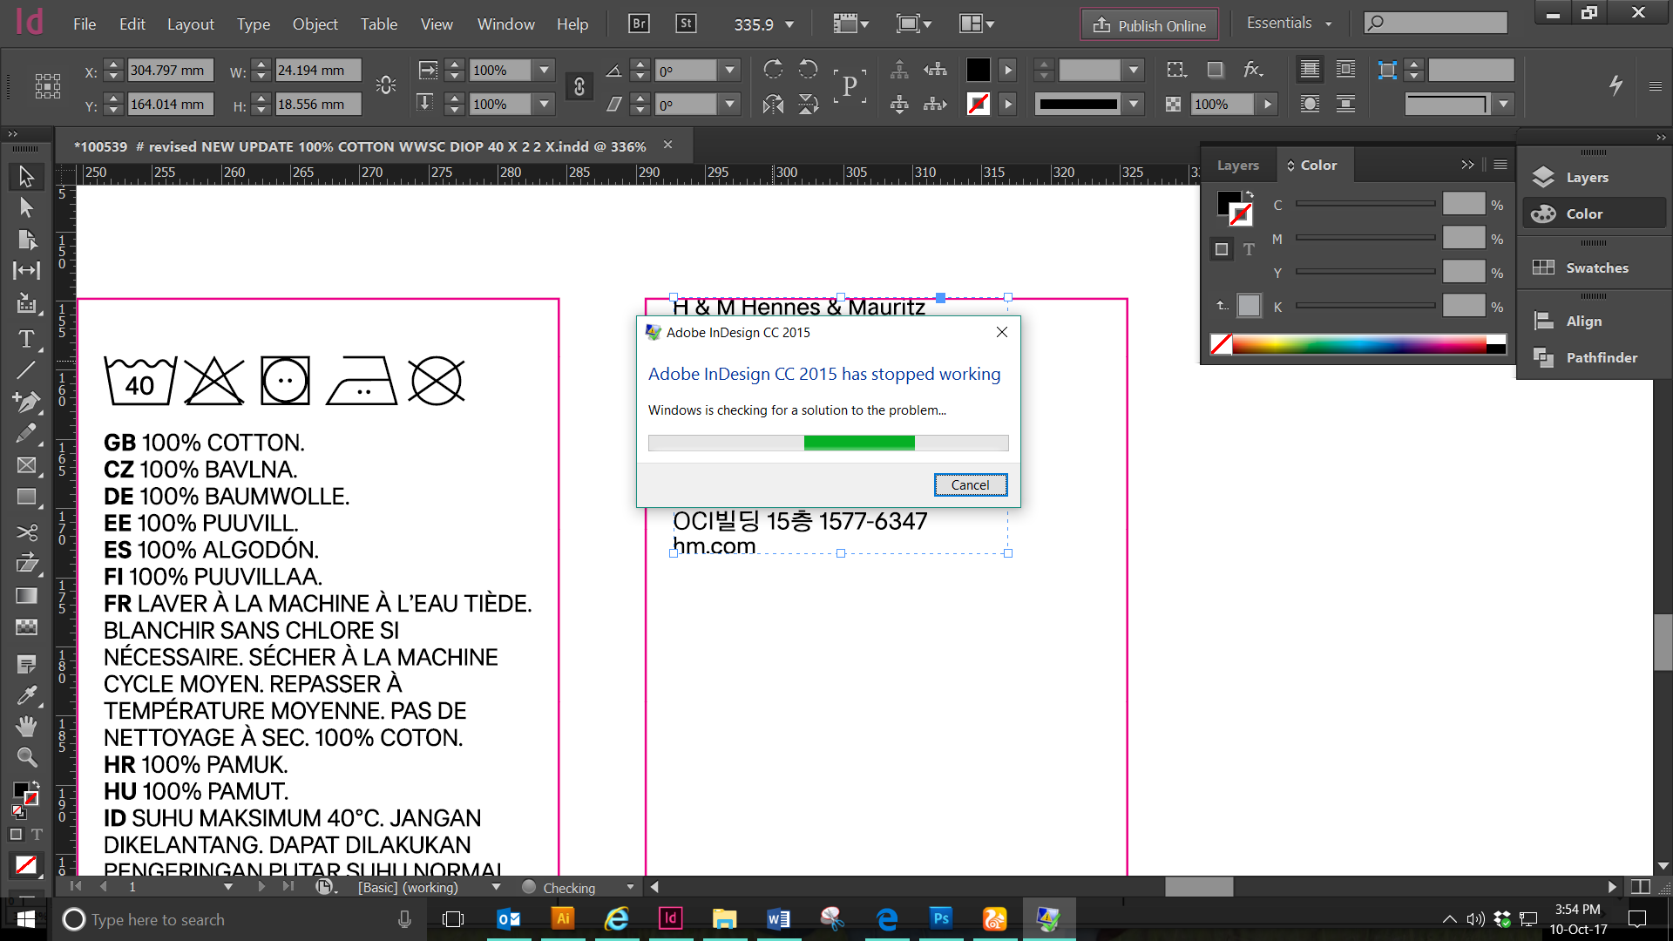Image resolution: width=1673 pixels, height=941 pixels.
Task: Select the Rectangle Frame tool
Action: coord(26,465)
